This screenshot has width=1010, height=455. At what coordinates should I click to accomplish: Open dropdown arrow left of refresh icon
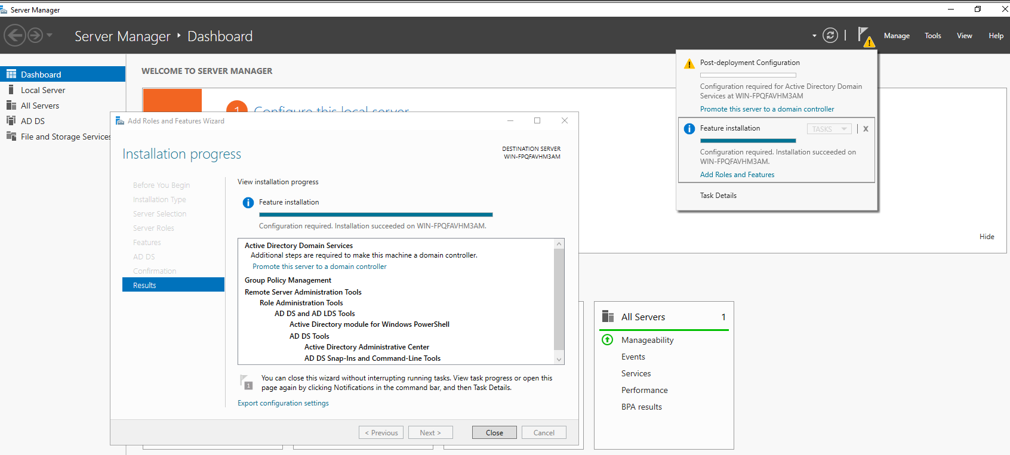[x=814, y=36]
